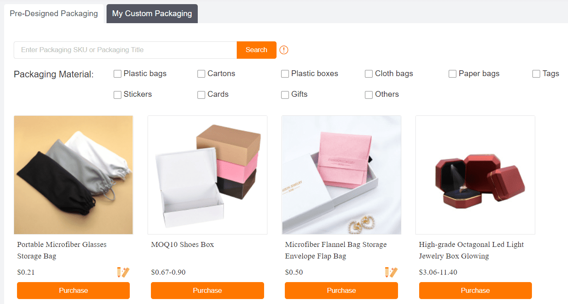Open the Octagonal Led Light Jewelry Box image
Screen dimensions: 568x304
[x=475, y=175]
